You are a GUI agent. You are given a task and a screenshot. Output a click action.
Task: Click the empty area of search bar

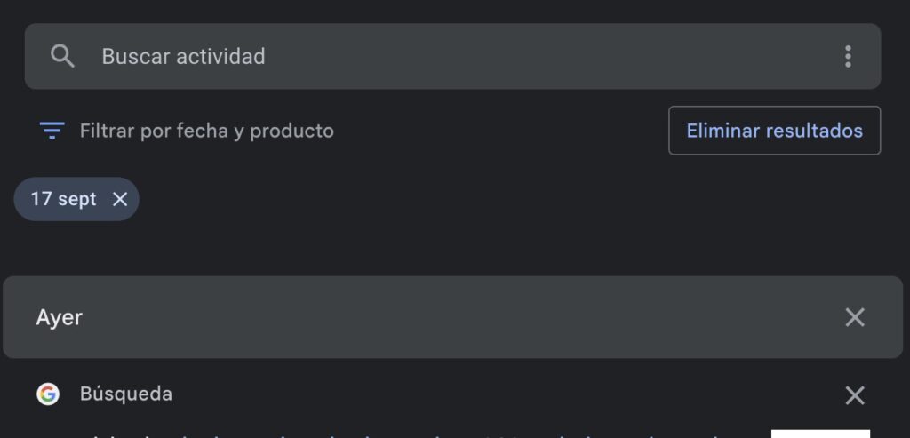[x=551, y=56]
